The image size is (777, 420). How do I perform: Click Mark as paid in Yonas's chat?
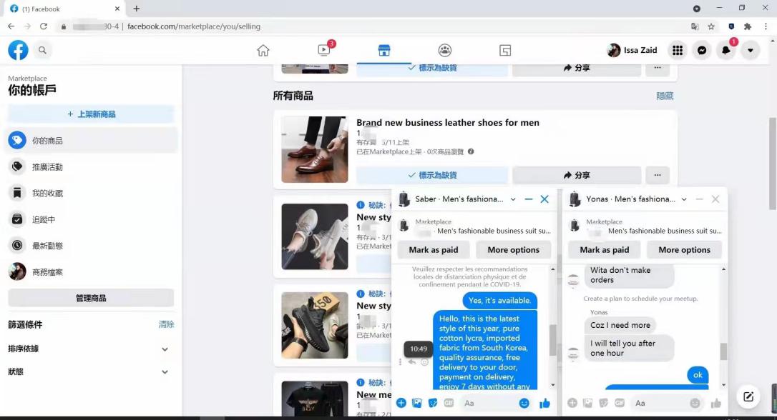(x=604, y=249)
